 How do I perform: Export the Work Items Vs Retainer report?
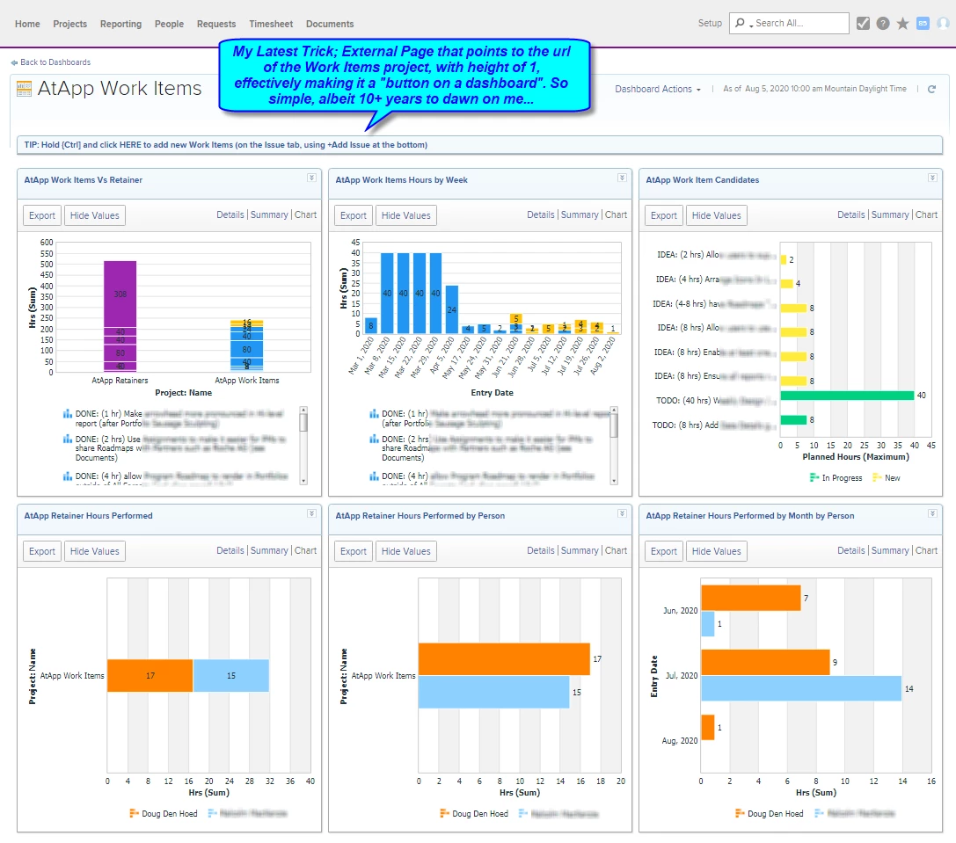click(42, 215)
